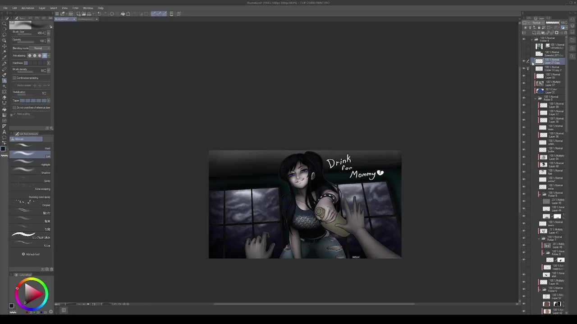This screenshot has height=324, width=577.
Task: Select the Running color spray sub tool
Action: (x=30, y=196)
